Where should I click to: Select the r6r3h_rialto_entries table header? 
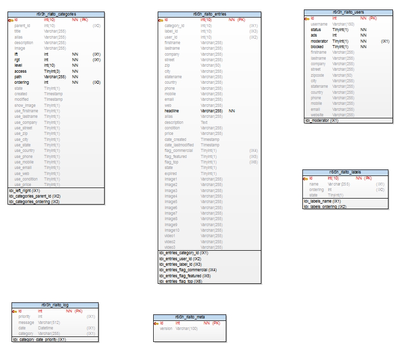point(209,14)
